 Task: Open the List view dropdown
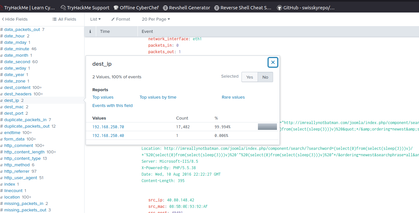[x=96, y=19]
